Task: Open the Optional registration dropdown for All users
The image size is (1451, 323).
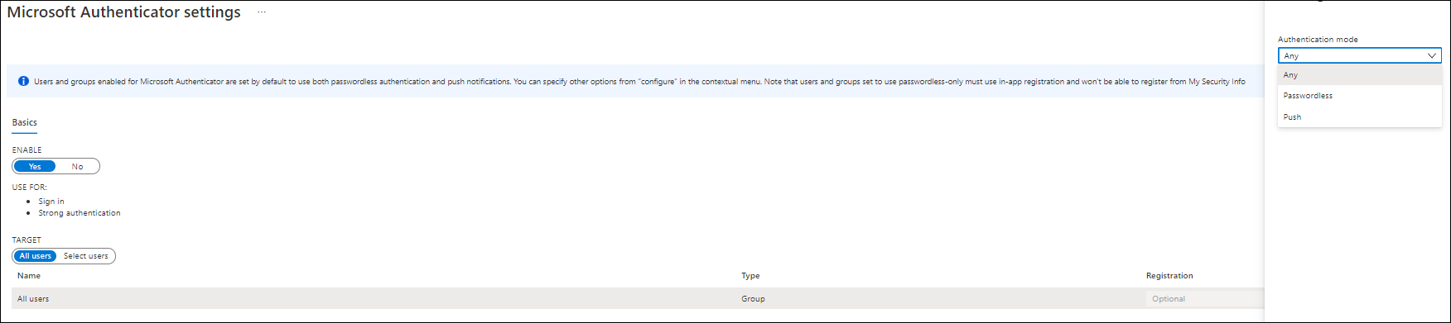Action: coord(1206,299)
